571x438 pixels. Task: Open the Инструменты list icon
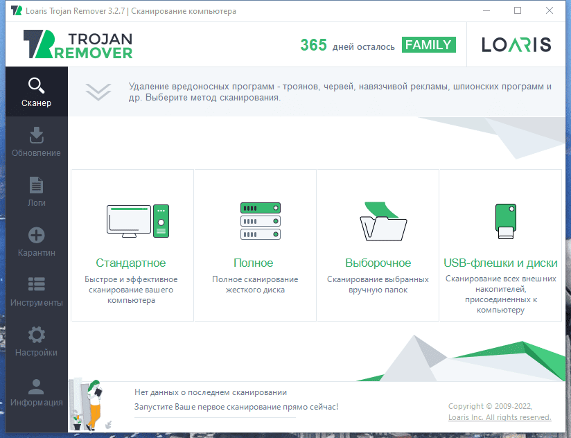pyautogui.click(x=36, y=285)
